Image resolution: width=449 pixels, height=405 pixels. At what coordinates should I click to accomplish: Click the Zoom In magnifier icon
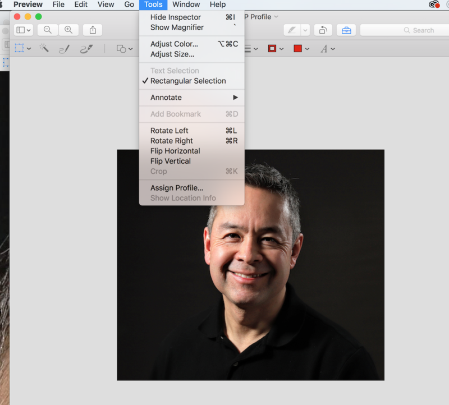click(x=68, y=30)
